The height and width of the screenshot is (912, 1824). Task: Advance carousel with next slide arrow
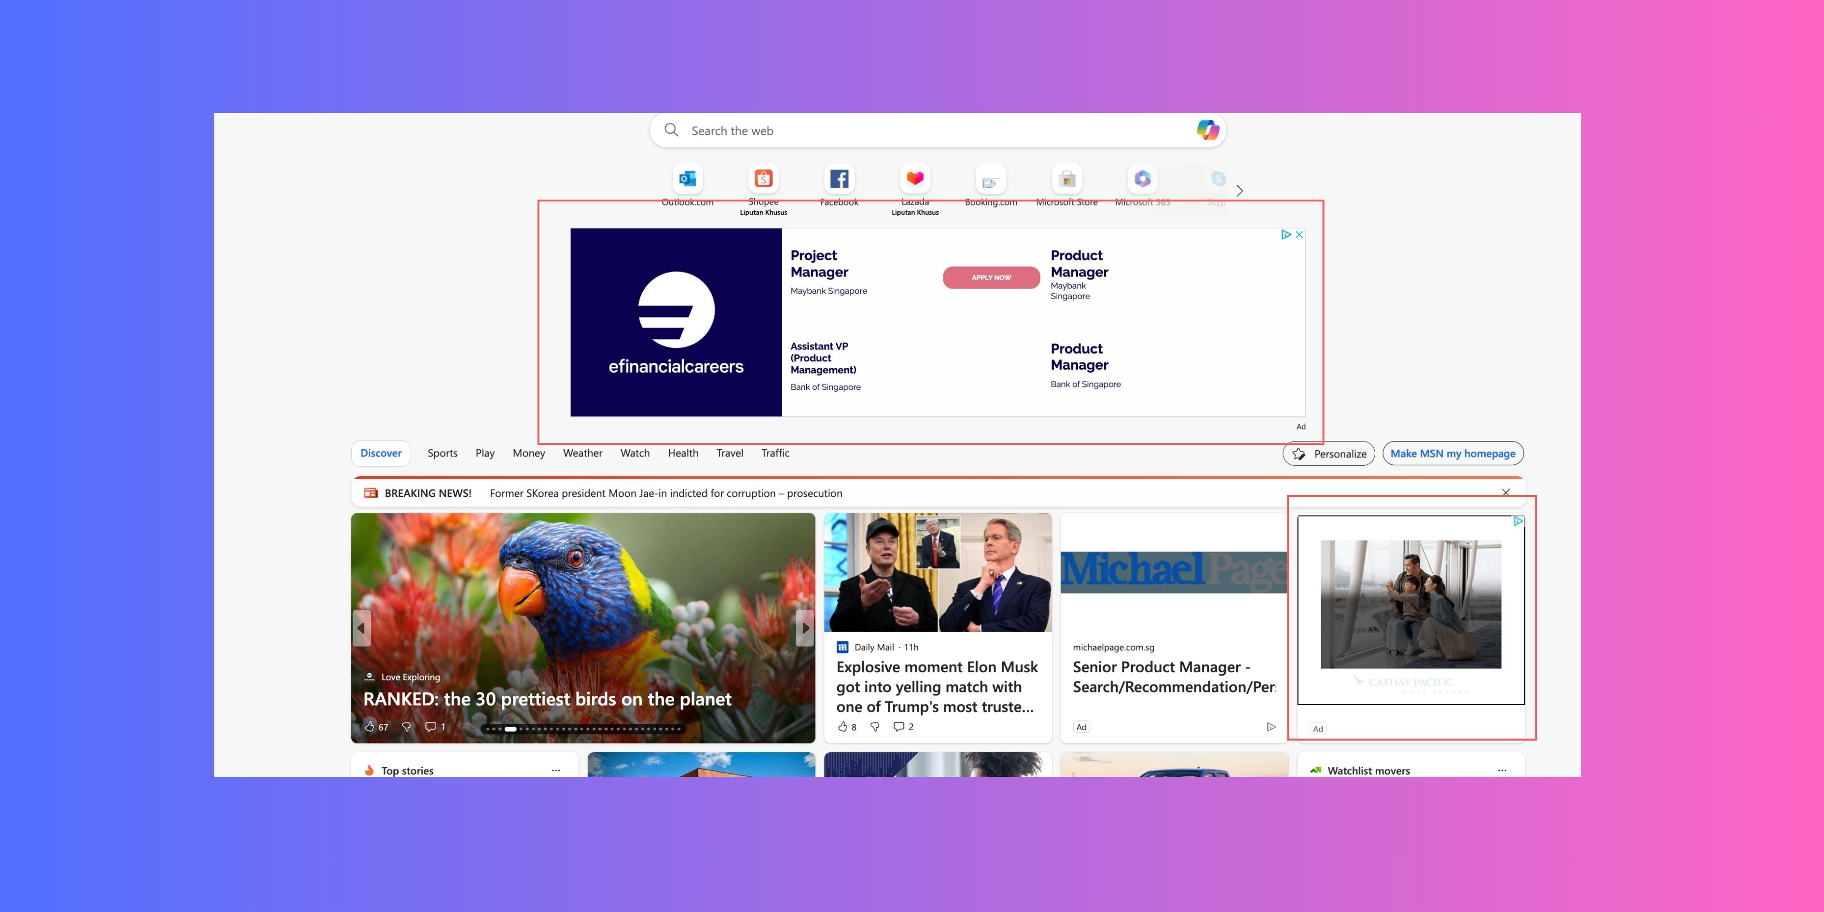click(805, 628)
